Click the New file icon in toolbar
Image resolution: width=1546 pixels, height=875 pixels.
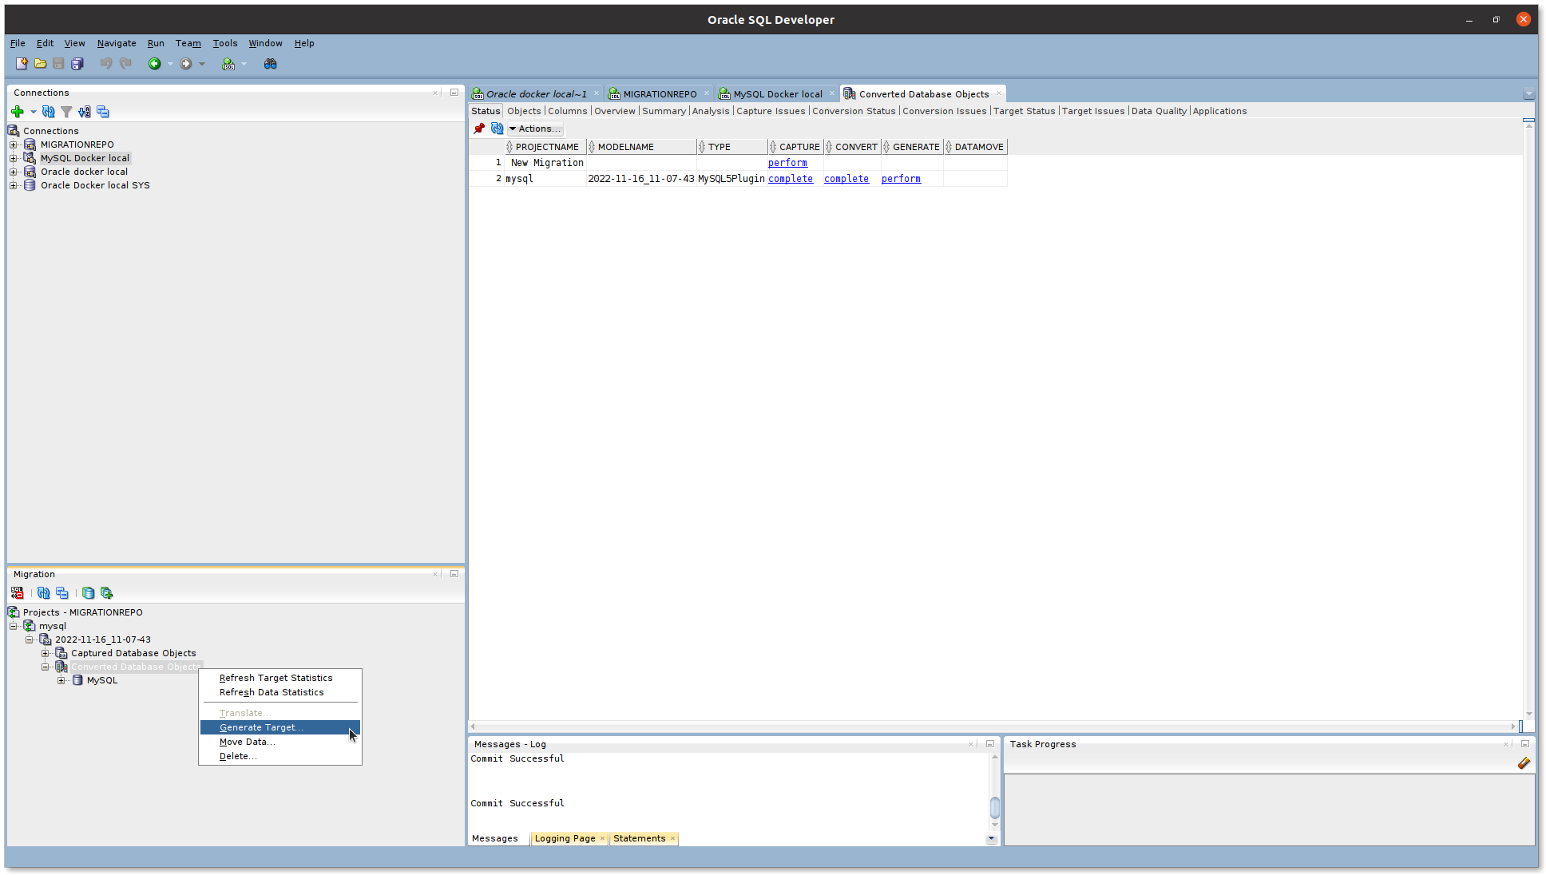tap(22, 64)
